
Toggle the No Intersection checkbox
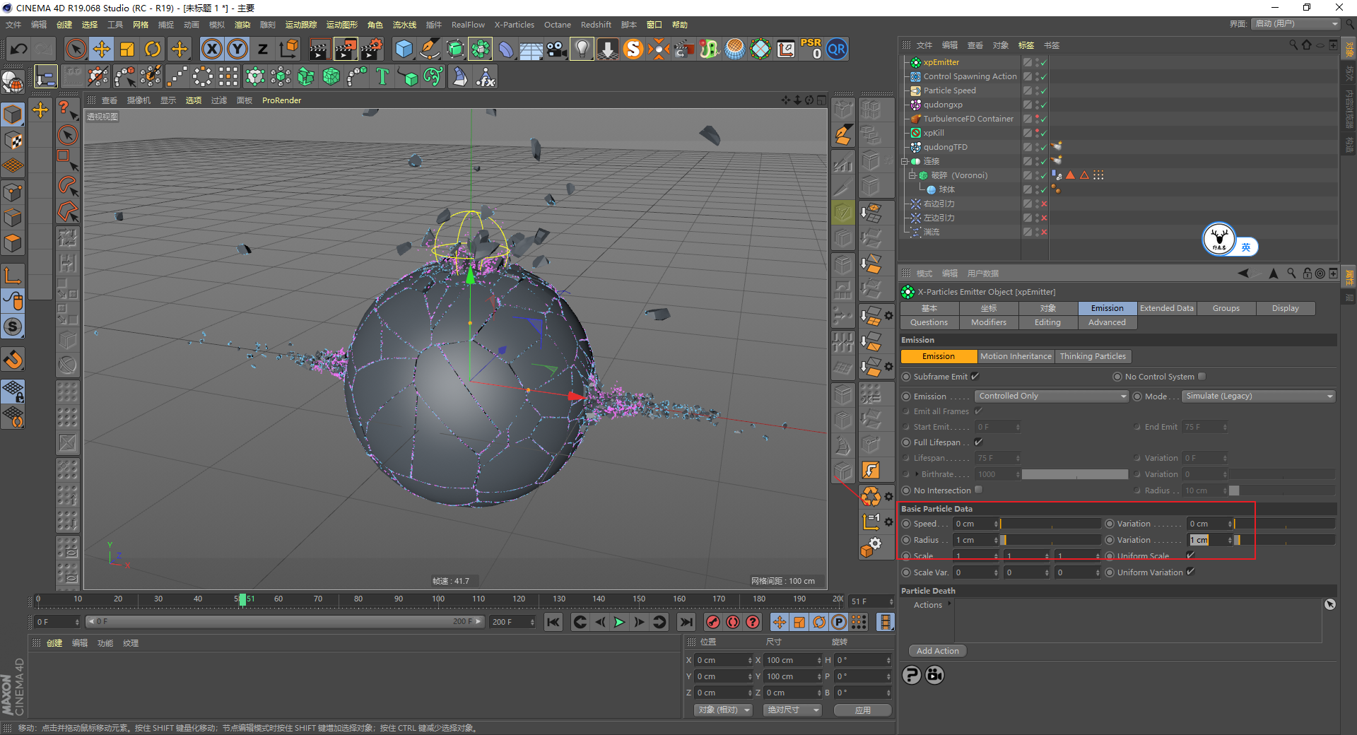point(979,490)
